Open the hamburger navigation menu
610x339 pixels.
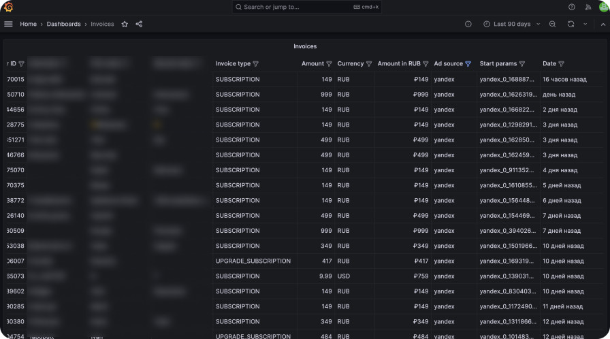click(x=8, y=24)
